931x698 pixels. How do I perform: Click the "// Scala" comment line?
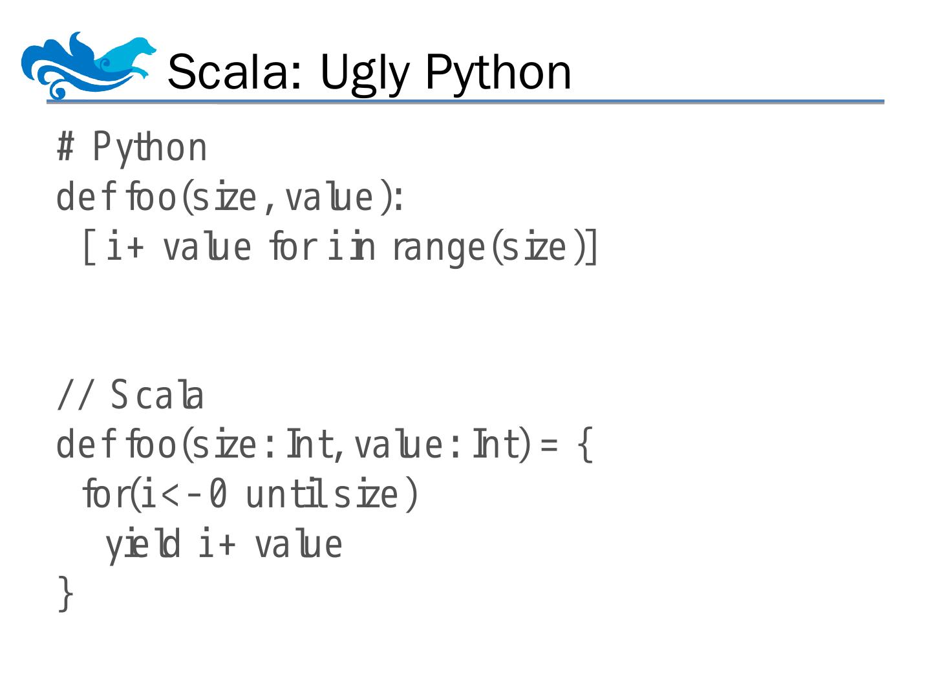[x=130, y=396]
